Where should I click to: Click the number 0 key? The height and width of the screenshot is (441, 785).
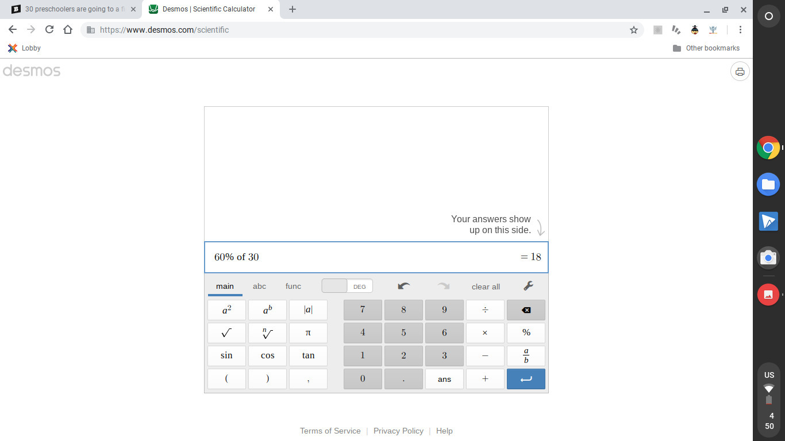[x=363, y=379]
